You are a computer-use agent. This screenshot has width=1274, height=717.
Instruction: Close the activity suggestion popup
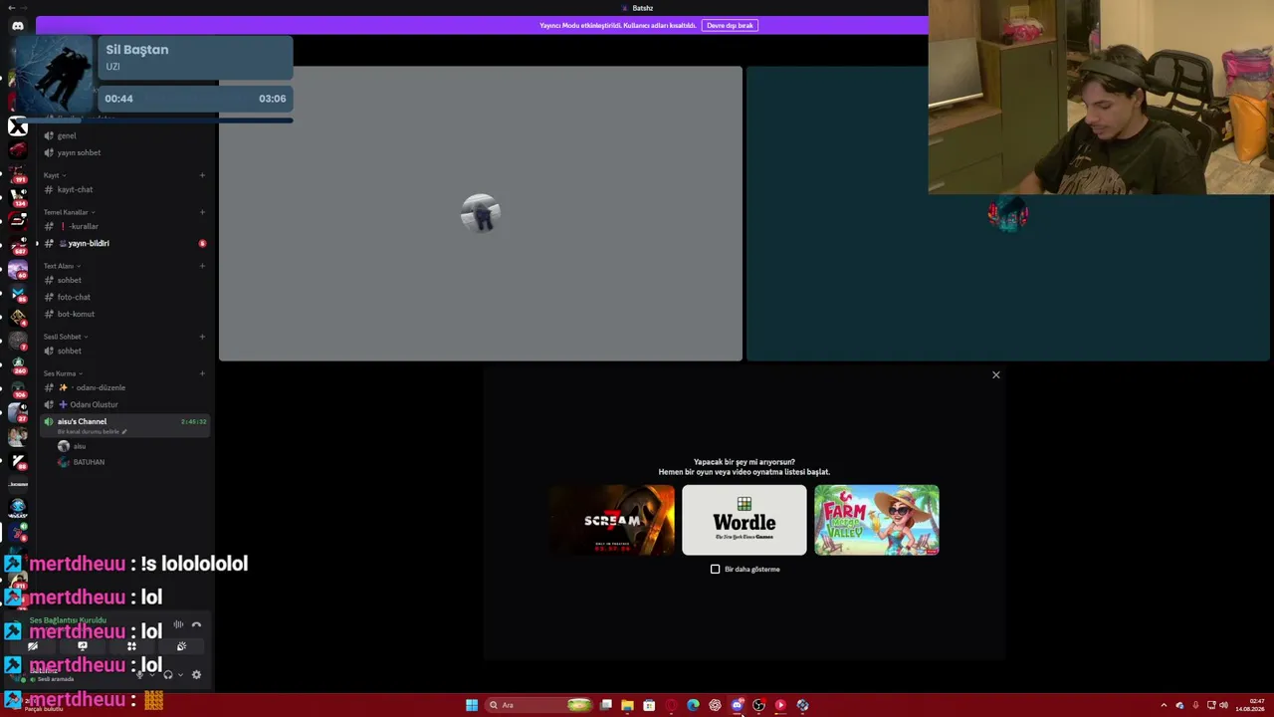[995, 374]
